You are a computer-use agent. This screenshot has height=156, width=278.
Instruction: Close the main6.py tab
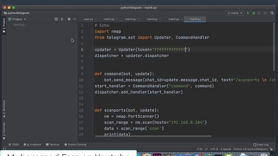point(203,19)
